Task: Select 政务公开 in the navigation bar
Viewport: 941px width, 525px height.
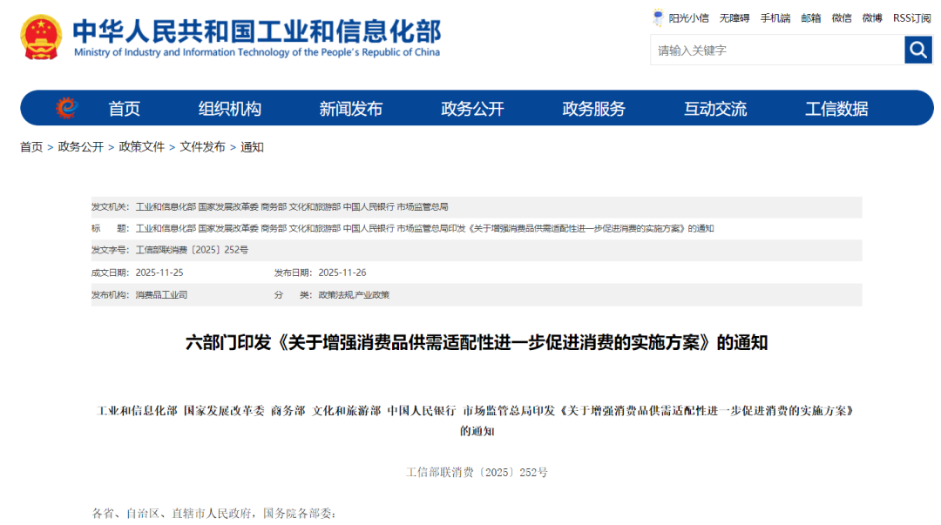Action: [472, 109]
